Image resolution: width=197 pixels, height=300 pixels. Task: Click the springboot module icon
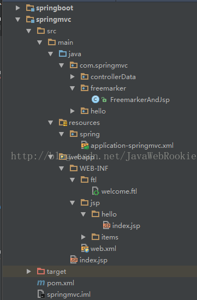tap(30, 8)
